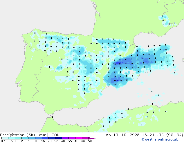
Task: Click the '12' precipitation value on map
Action: 132,68
